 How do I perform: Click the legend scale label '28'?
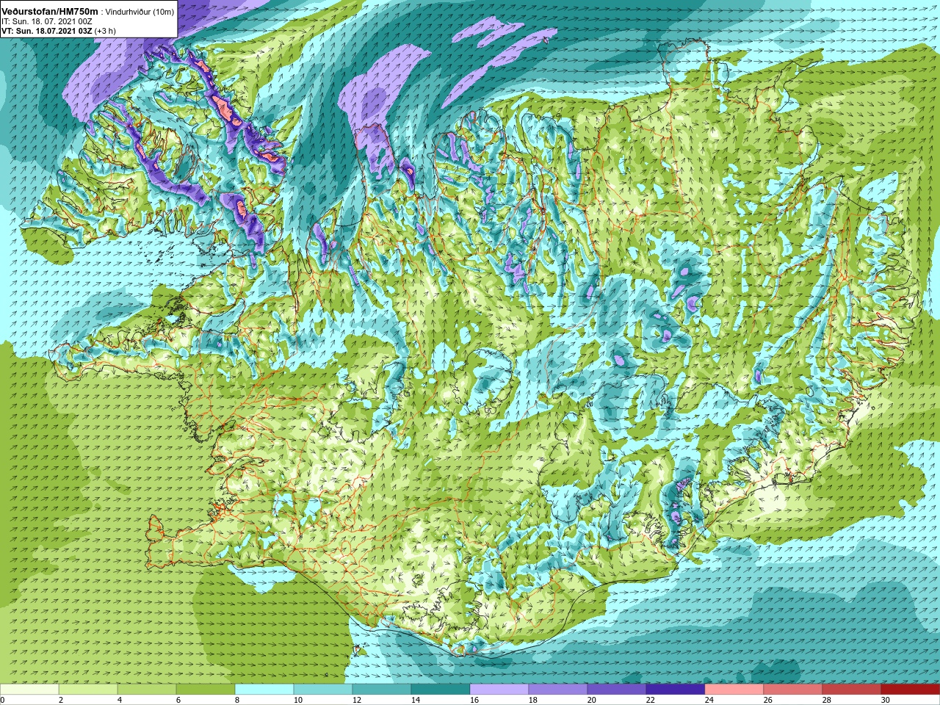(x=827, y=700)
